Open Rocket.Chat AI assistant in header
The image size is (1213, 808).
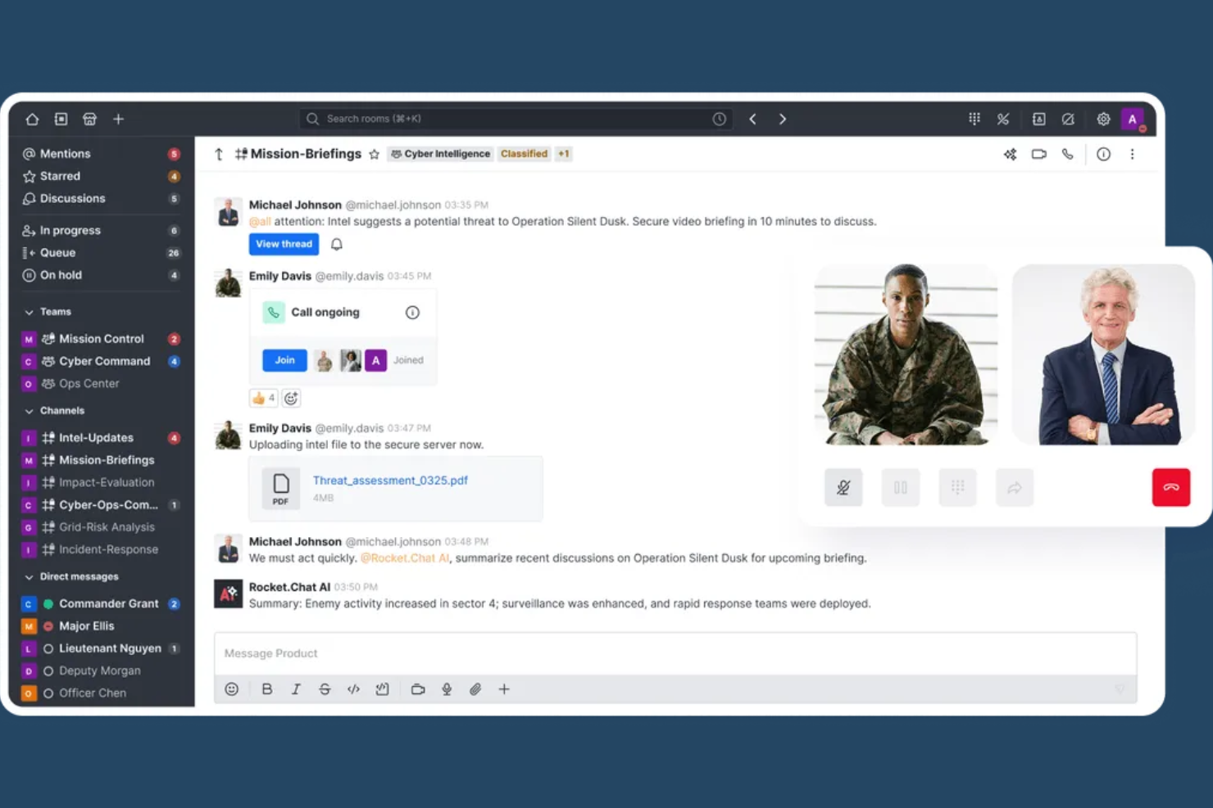tap(1011, 154)
